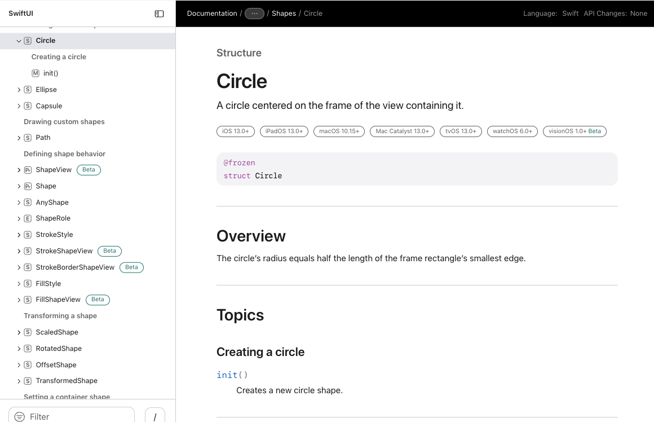Click 'Transforming a shape' sidebar heading
Viewport: 654px width, 422px height.
tap(60, 315)
